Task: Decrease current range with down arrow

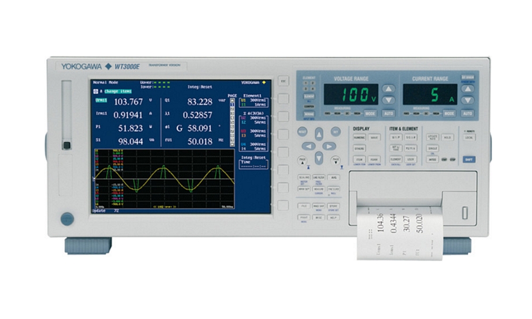Action: [x=467, y=100]
